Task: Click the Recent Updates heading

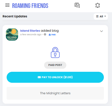Action: click(x=15, y=16)
